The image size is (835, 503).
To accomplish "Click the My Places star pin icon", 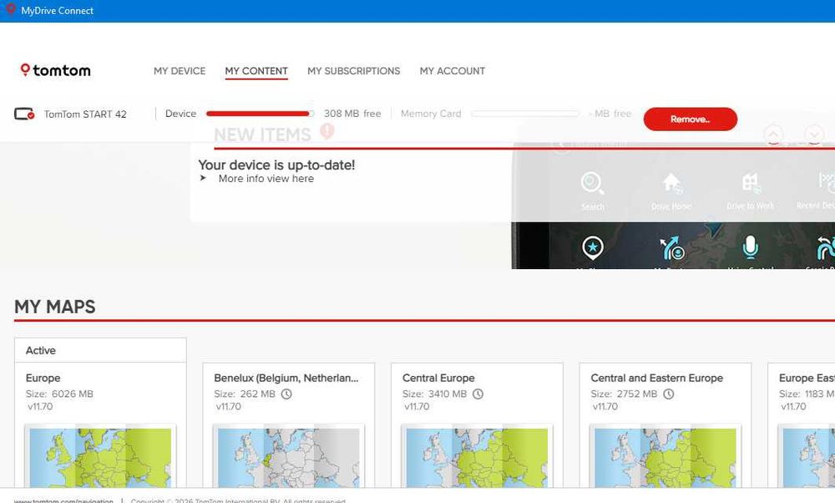I will (x=593, y=247).
